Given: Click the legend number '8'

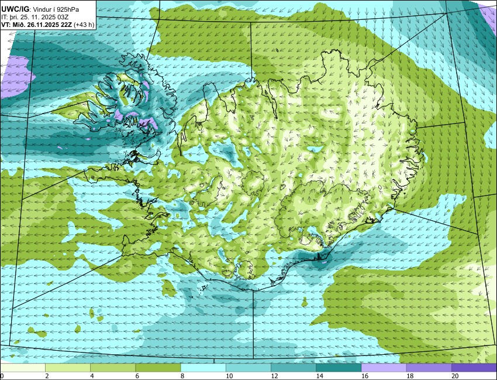Looking at the screenshot, I should (x=182, y=376).
